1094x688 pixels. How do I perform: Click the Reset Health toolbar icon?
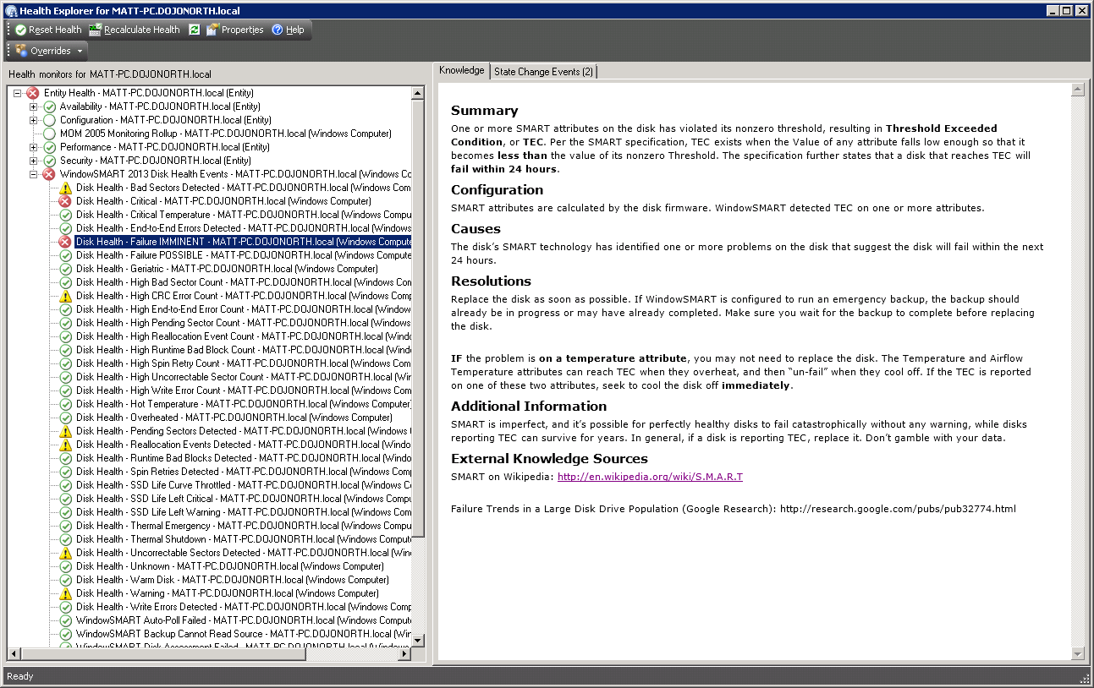pyautogui.click(x=21, y=30)
